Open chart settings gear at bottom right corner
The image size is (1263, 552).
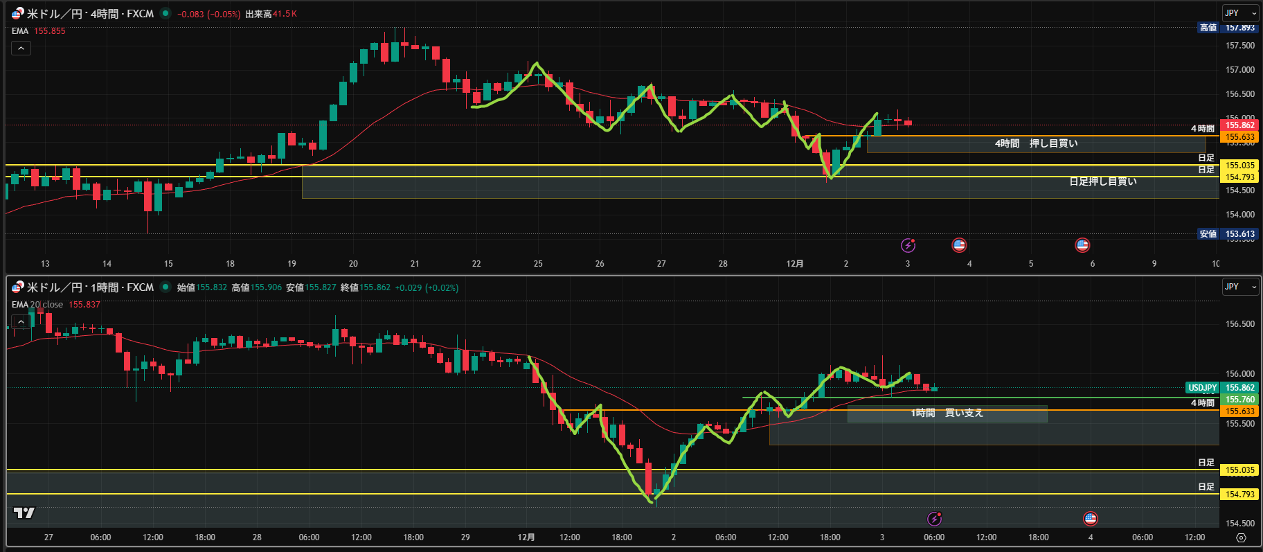pyautogui.click(x=1241, y=537)
